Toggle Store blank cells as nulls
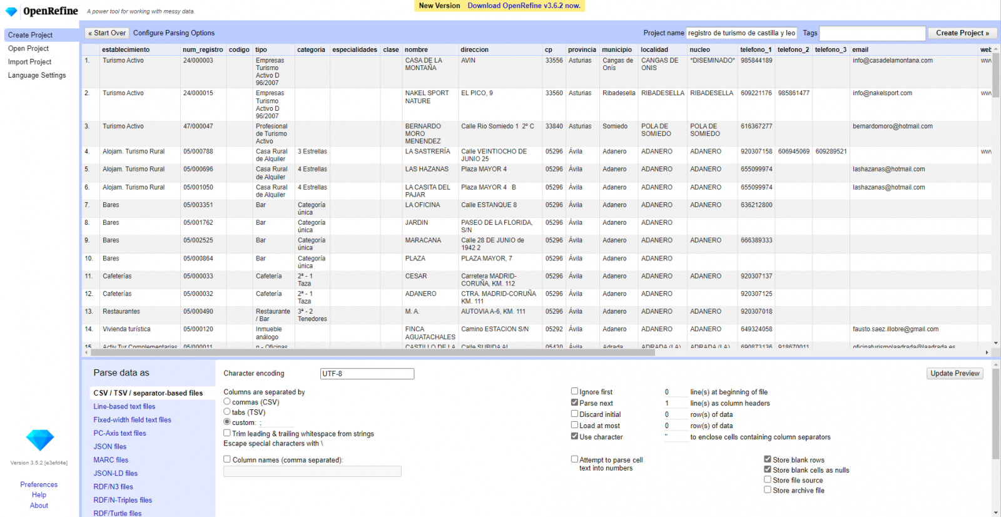Screen dimensions: 1001x517 768,469
